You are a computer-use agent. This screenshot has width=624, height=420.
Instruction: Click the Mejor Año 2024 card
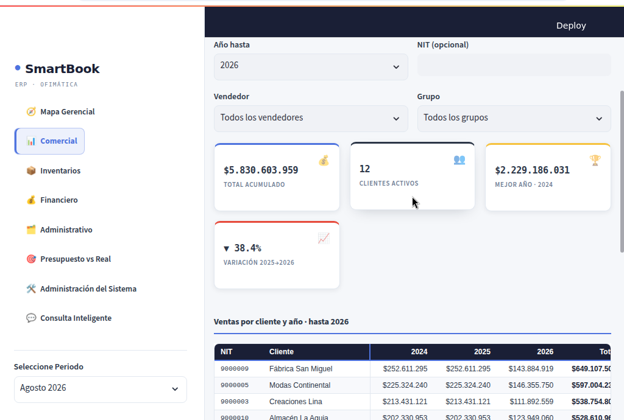click(x=548, y=177)
